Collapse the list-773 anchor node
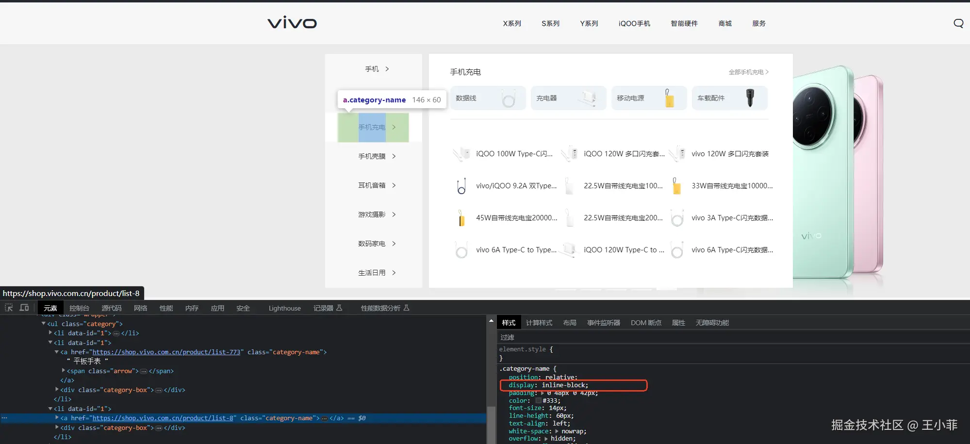The width and height of the screenshot is (970, 444). (x=57, y=352)
